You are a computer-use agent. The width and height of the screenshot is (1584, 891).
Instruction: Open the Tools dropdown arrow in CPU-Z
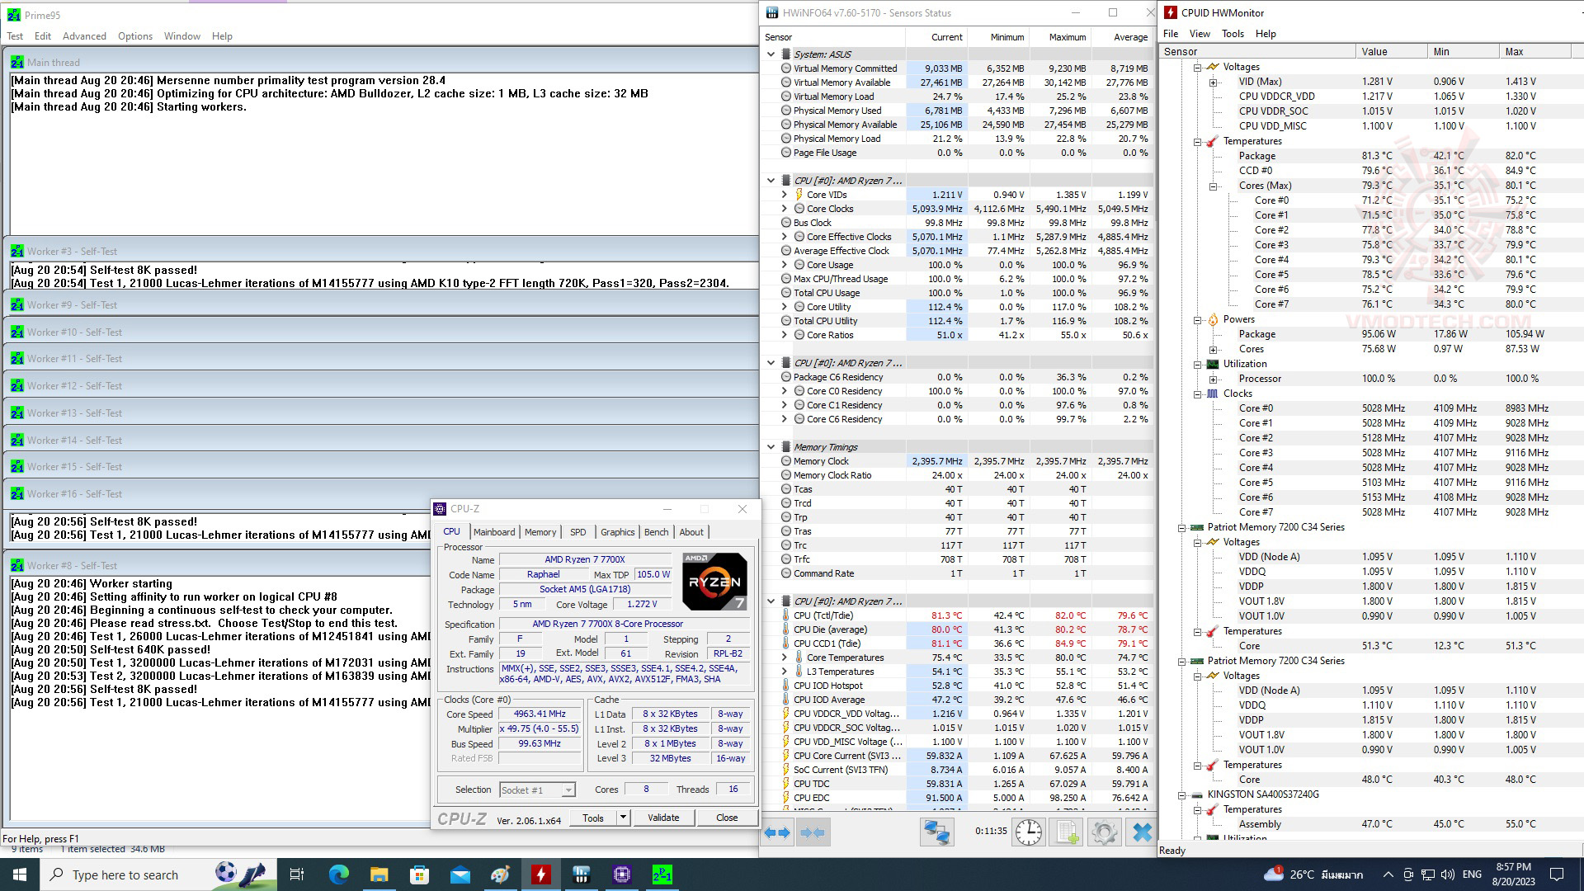[x=624, y=818]
